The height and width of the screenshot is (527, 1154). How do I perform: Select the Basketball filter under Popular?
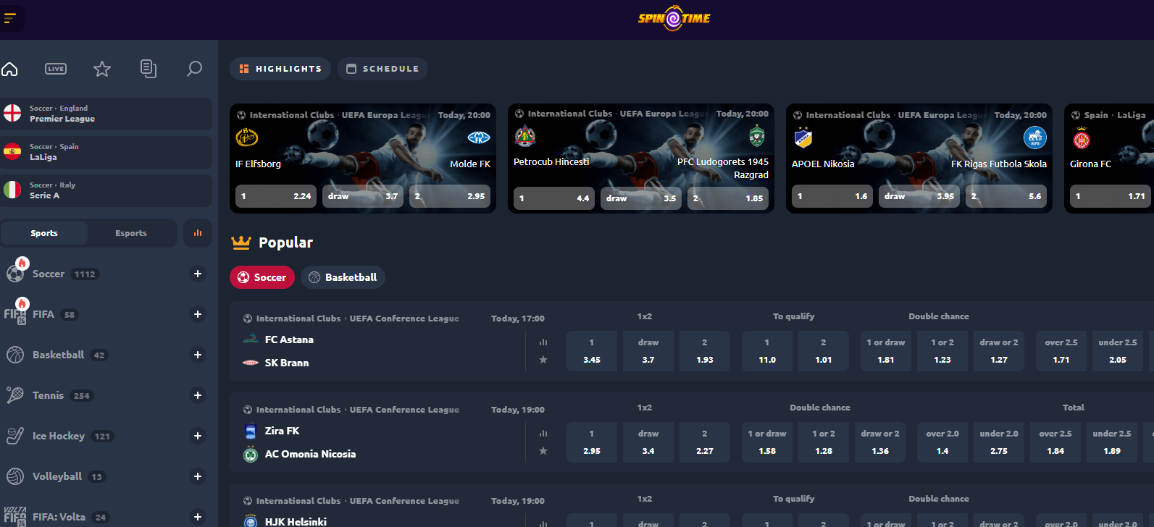tap(343, 277)
